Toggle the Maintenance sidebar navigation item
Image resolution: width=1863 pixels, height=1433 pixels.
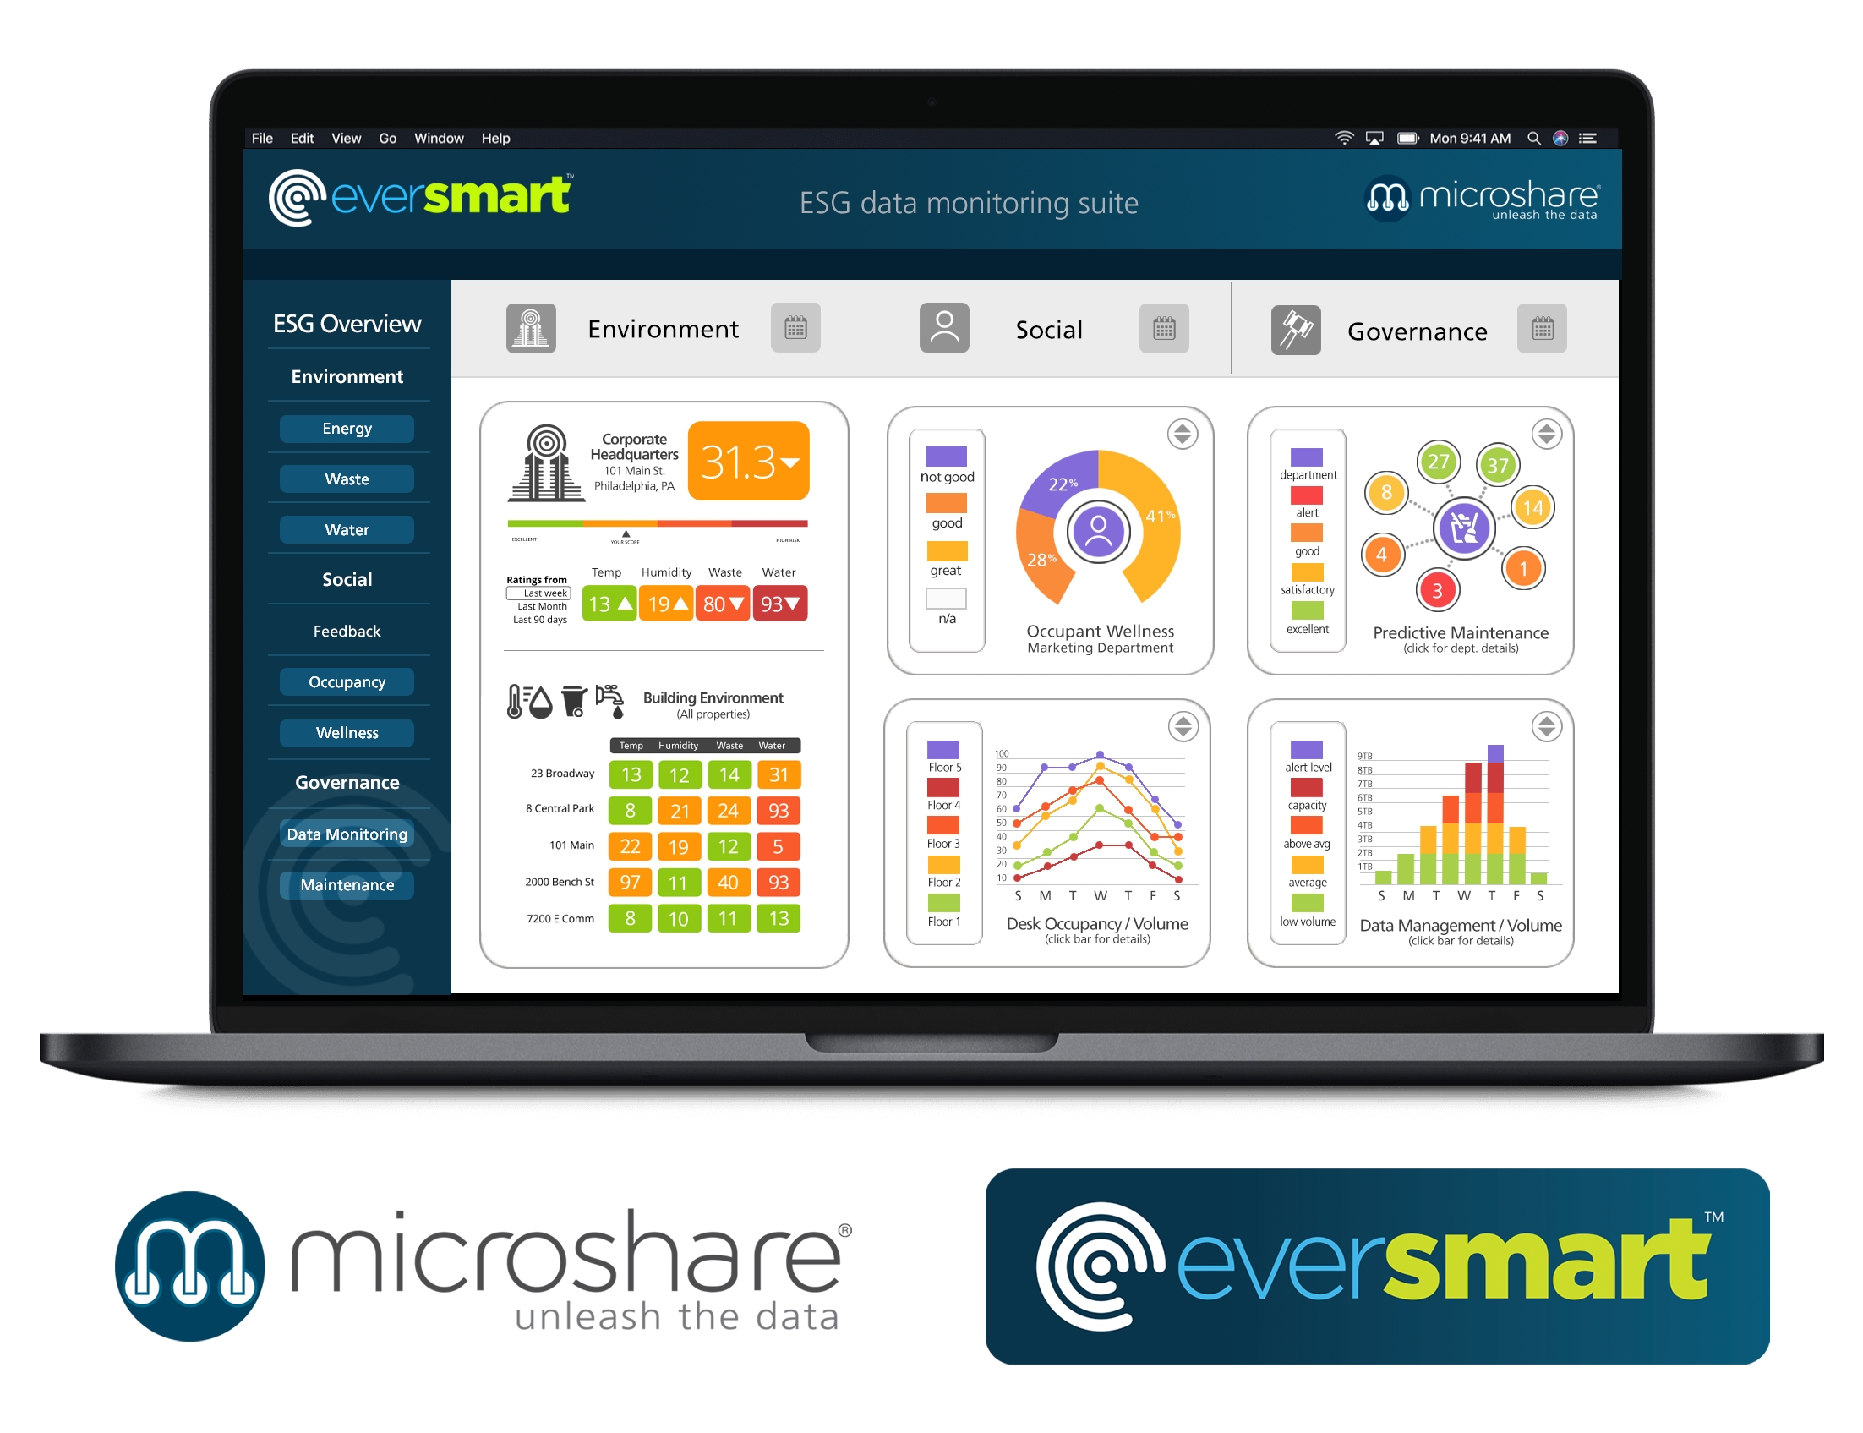pyautogui.click(x=346, y=883)
